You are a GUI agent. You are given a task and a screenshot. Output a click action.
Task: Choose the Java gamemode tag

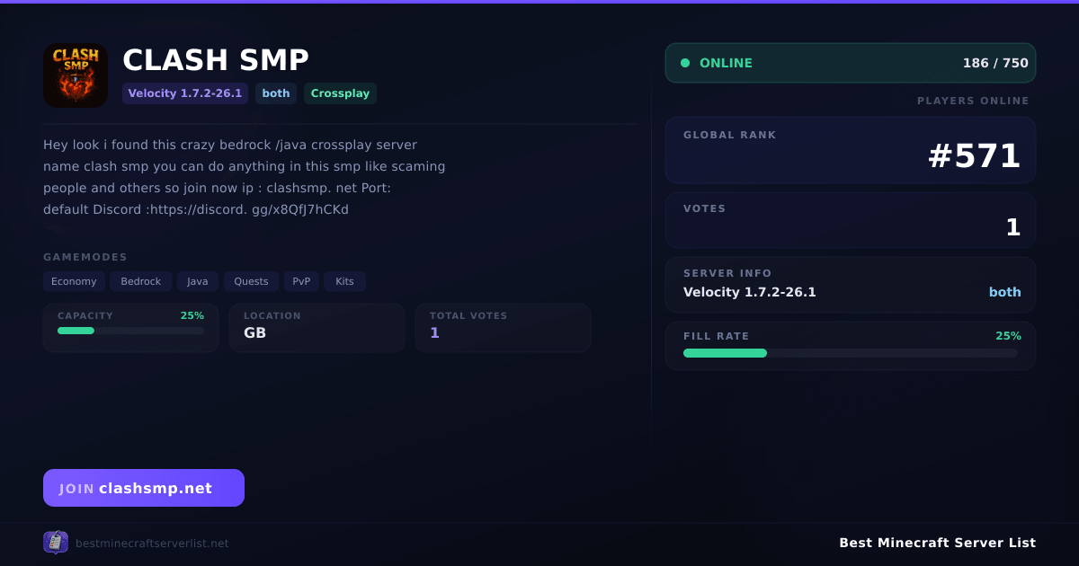click(198, 281)
